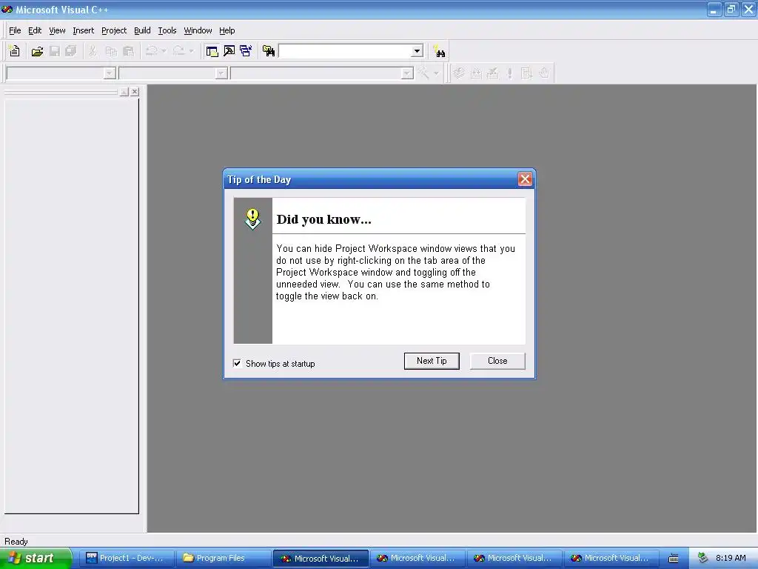
Task: Click the system tray network icon
Action: 703,558
